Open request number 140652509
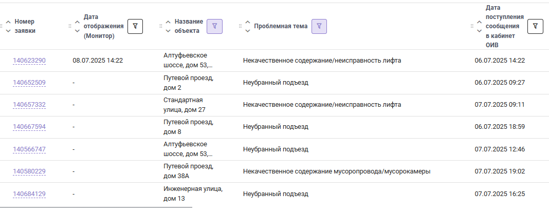 [x=29, y=83]
